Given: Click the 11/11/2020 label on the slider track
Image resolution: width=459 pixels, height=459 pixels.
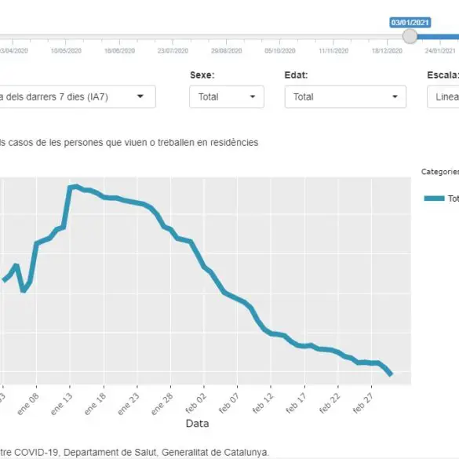Looking at the screenshot, I should [333, 51].
